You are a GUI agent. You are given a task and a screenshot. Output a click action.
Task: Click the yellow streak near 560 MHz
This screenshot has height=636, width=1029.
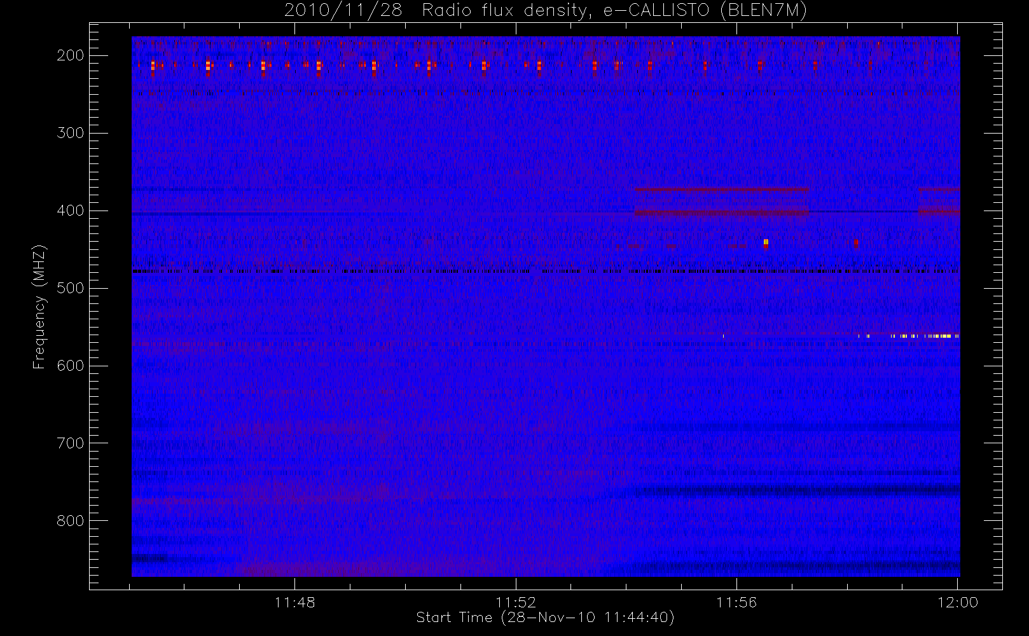925,336
